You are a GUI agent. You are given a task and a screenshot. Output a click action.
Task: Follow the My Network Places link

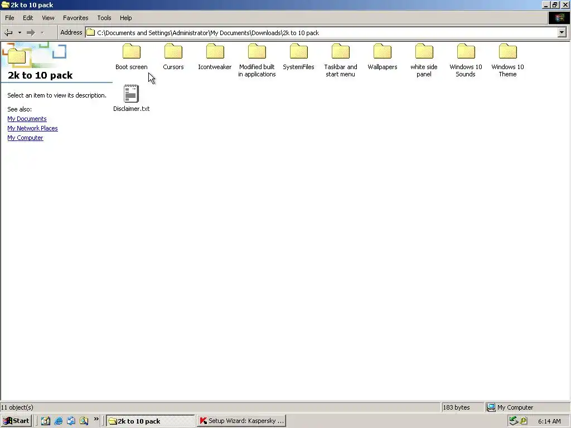pyautogui.click(x=32, y=128)
